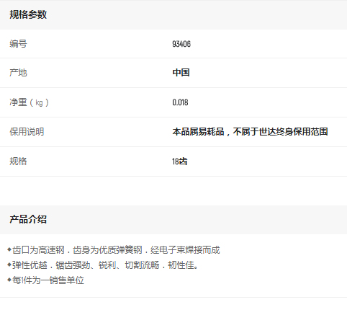Select the 净重（kg）label

pyautogui.click(x=29, y=102)
